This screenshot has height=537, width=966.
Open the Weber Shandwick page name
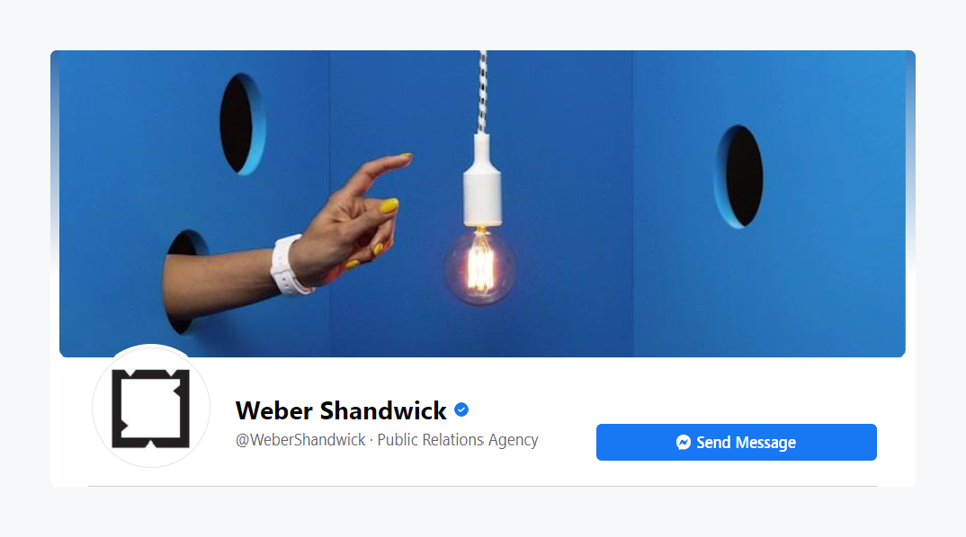(341, 410)
